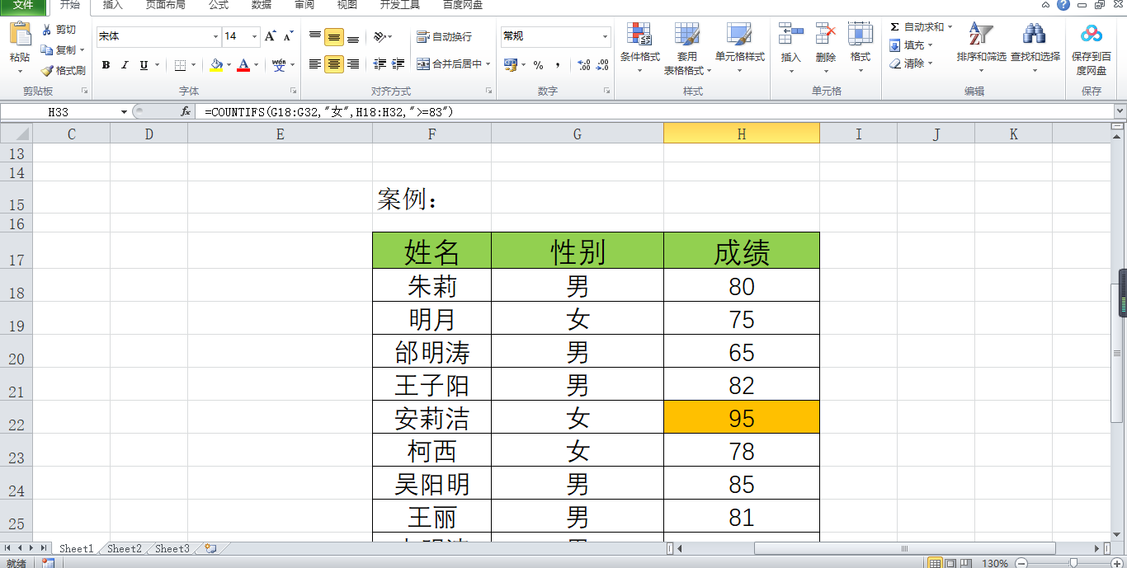
Task: Click the Name Box showing H33
Action: 58,111
